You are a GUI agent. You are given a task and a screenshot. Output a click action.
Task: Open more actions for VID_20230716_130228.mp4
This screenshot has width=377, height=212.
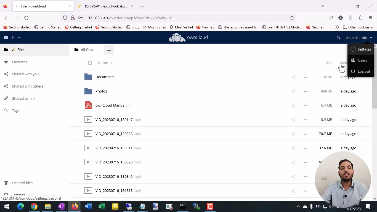[x=306, y=134]
